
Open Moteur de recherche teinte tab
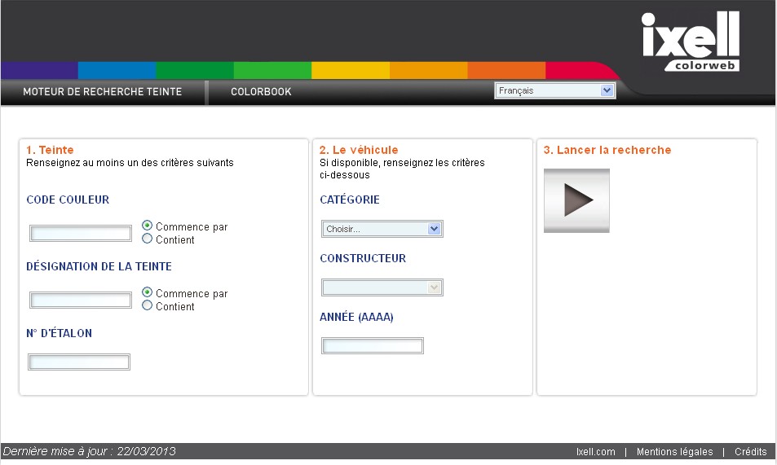tap(103, 92)
